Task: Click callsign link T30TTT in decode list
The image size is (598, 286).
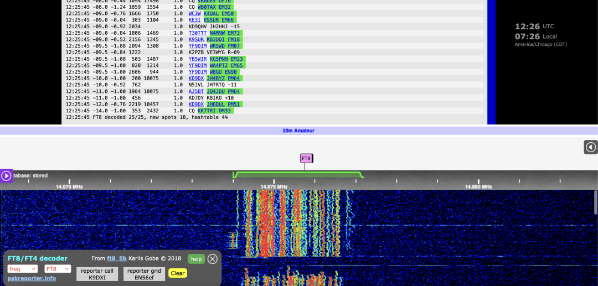Action: click(x=198, y=33)
